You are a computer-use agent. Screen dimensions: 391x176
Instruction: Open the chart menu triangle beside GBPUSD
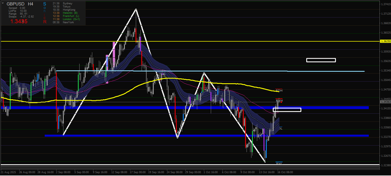pyautogui.click(x=3, y=4)
